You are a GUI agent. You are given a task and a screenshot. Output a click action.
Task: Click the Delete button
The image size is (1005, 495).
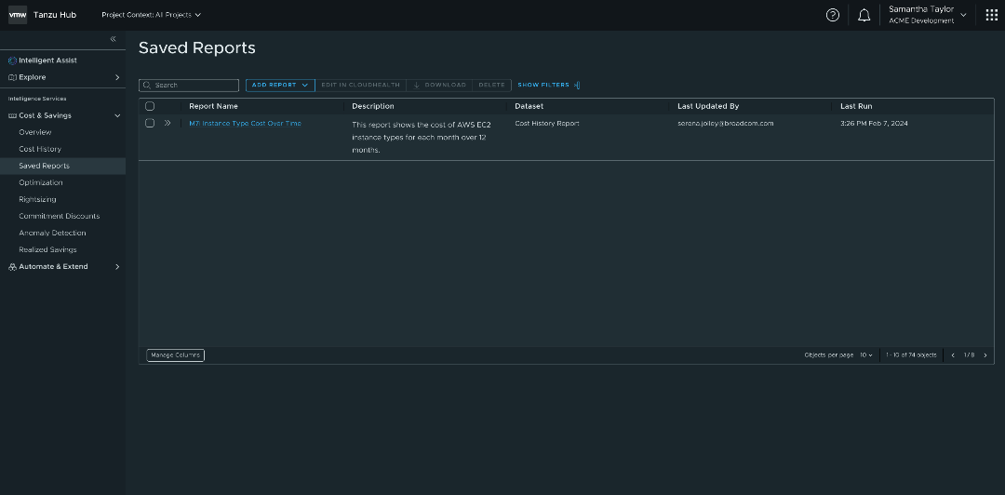tap(492, 86)
